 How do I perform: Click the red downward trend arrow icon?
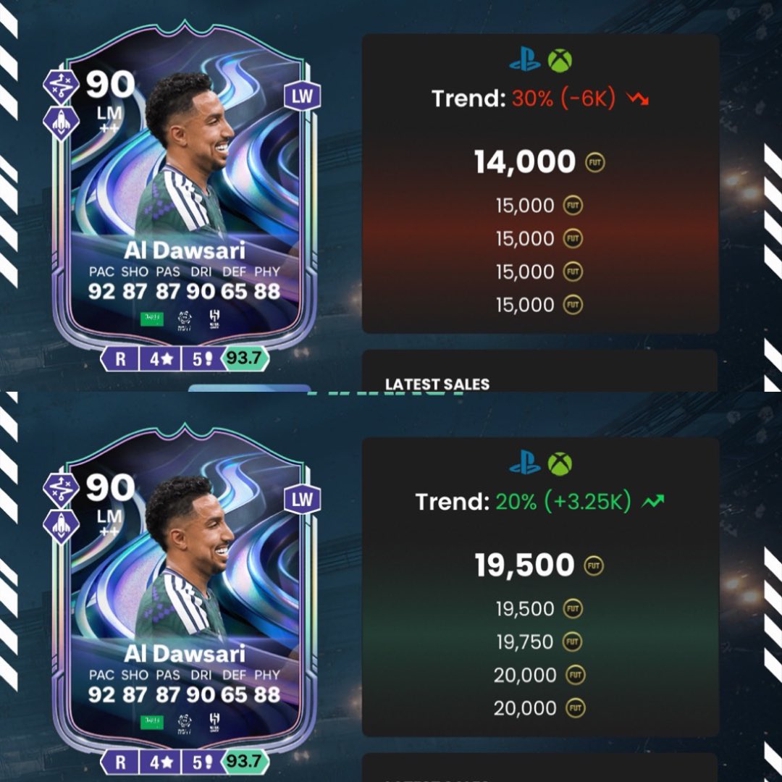638,98
